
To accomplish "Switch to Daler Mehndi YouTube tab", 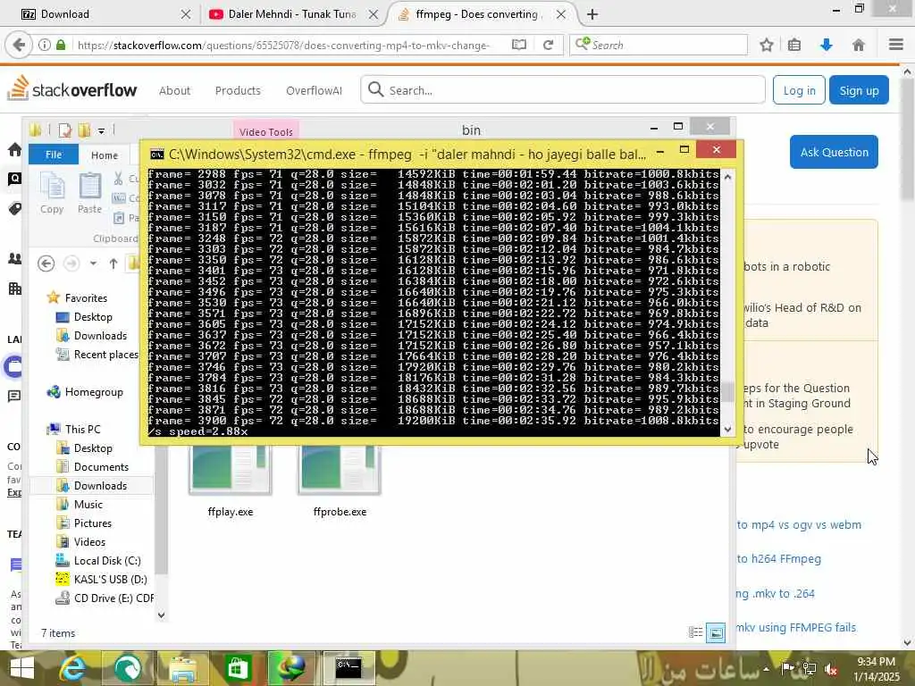I will pyautogui.click(x=292, y=14).
